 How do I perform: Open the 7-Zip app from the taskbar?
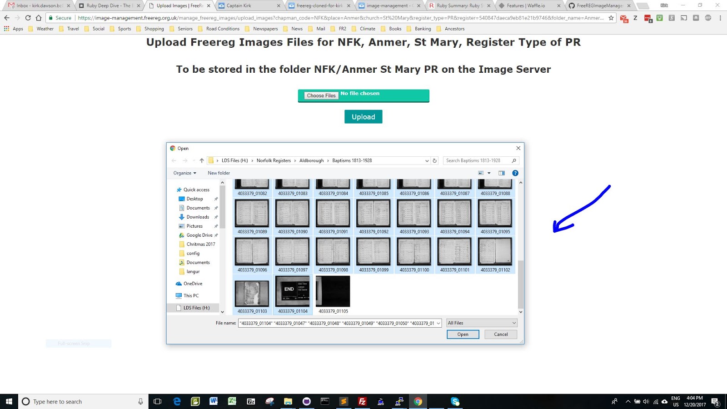point(251,401)
